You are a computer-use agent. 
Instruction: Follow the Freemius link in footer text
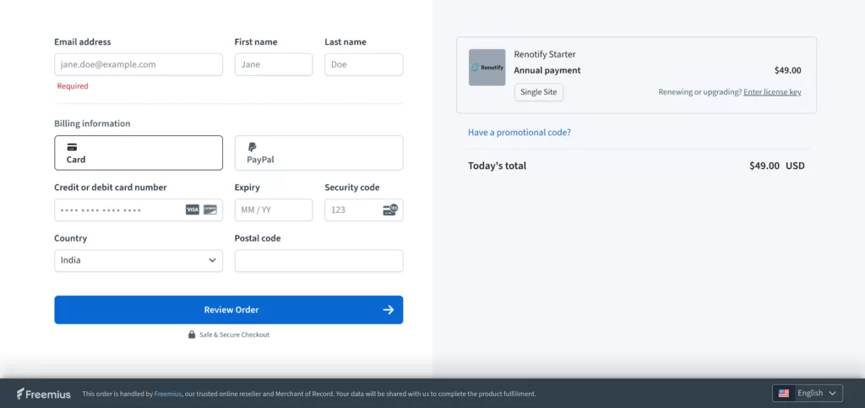[167, 394]
